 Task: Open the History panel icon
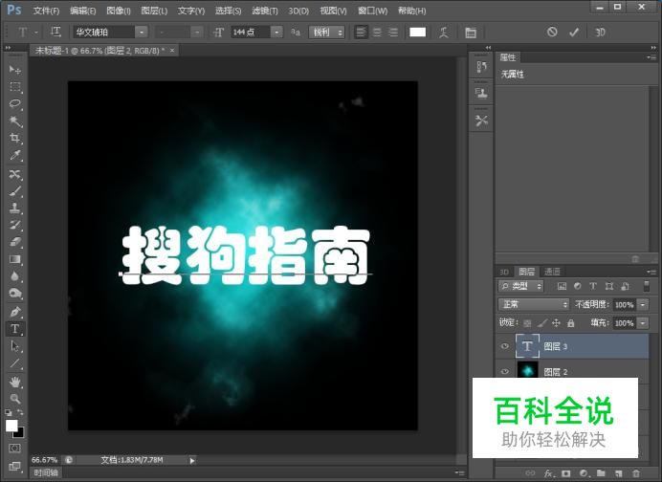(481, 67)
